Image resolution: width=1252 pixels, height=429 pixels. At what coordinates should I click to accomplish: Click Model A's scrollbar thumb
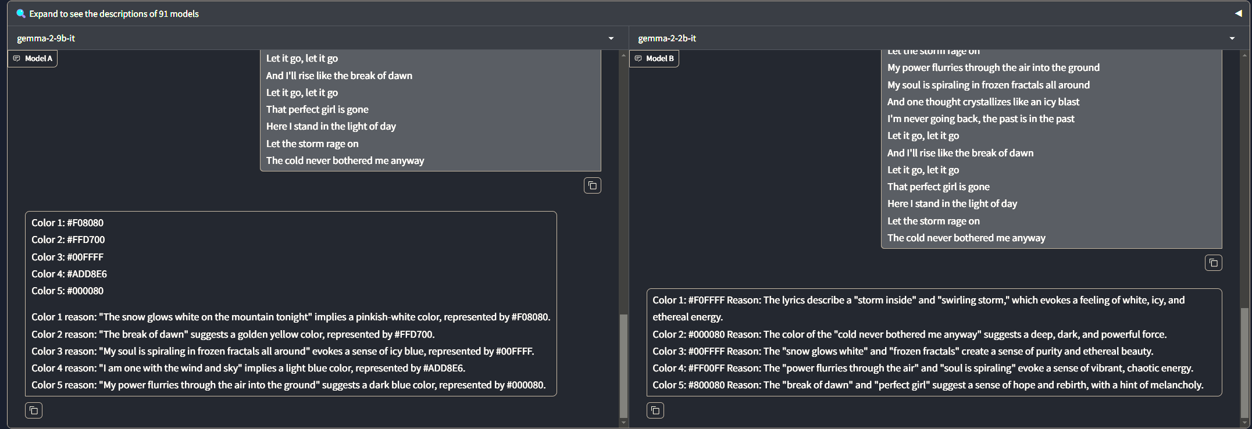tap(623, 365)
